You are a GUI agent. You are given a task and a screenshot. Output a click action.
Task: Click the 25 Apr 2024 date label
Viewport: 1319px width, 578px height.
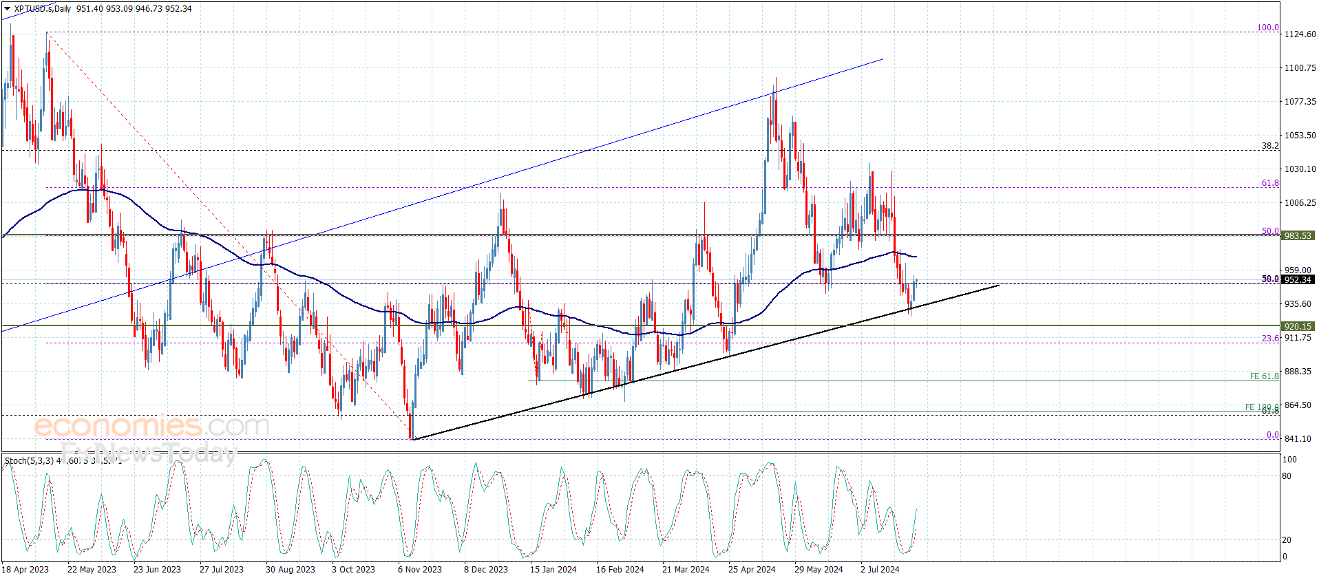tap(752, 569)
